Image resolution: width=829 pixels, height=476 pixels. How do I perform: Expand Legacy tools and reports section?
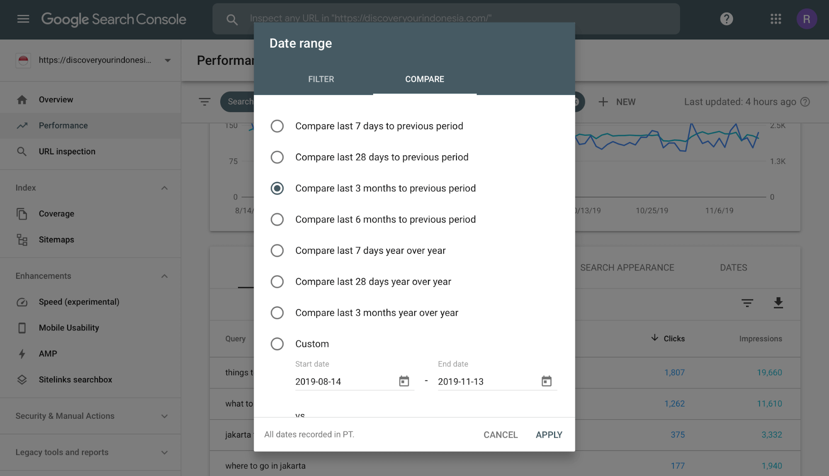(x=164, y=452)
